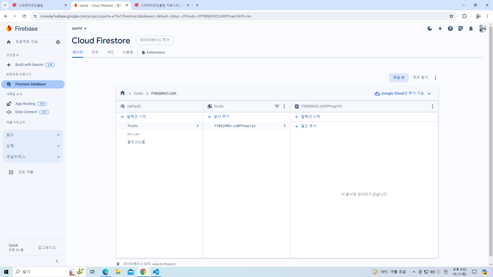Select the foods collection row
493x277 pixels.
159,126
